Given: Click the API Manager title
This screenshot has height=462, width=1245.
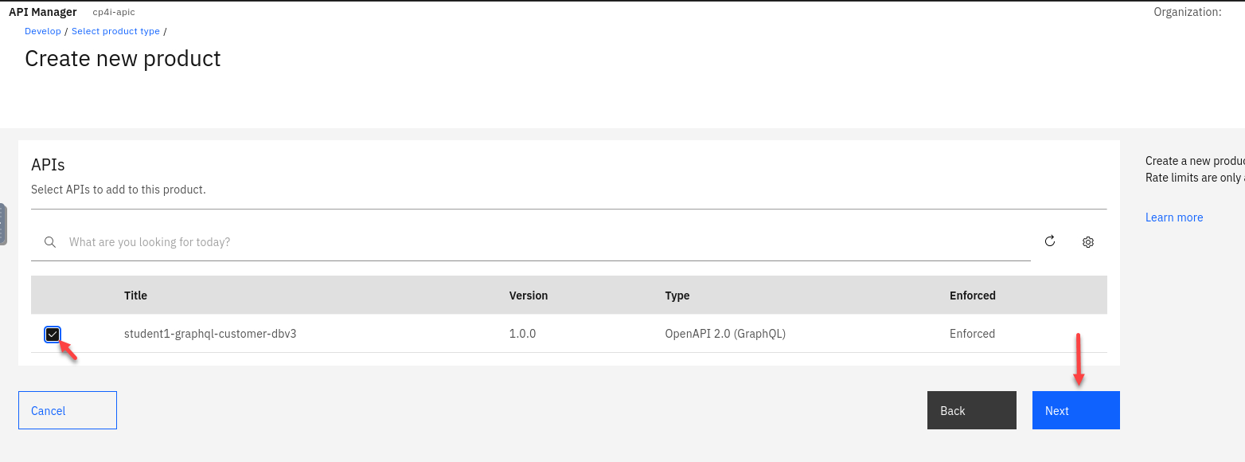Looking at the screenshot, I should coord(43,12).
